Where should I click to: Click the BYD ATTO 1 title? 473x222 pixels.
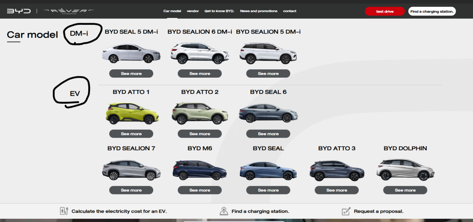click(x=131, y=92)
